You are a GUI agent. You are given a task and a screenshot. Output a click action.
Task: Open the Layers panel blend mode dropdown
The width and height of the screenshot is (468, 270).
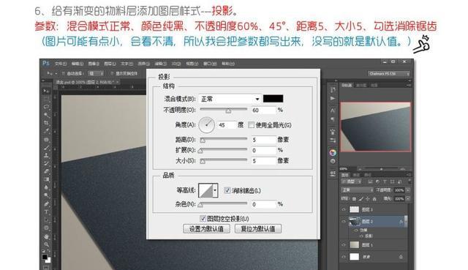(357, 190)
